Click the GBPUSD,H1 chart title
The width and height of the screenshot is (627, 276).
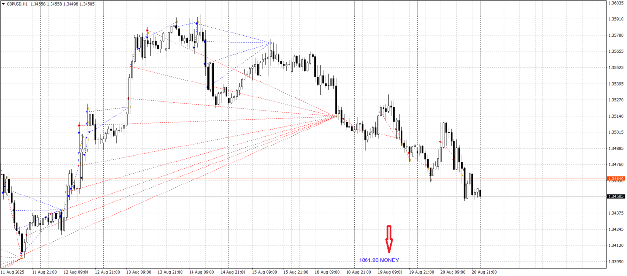pos(17,4)
